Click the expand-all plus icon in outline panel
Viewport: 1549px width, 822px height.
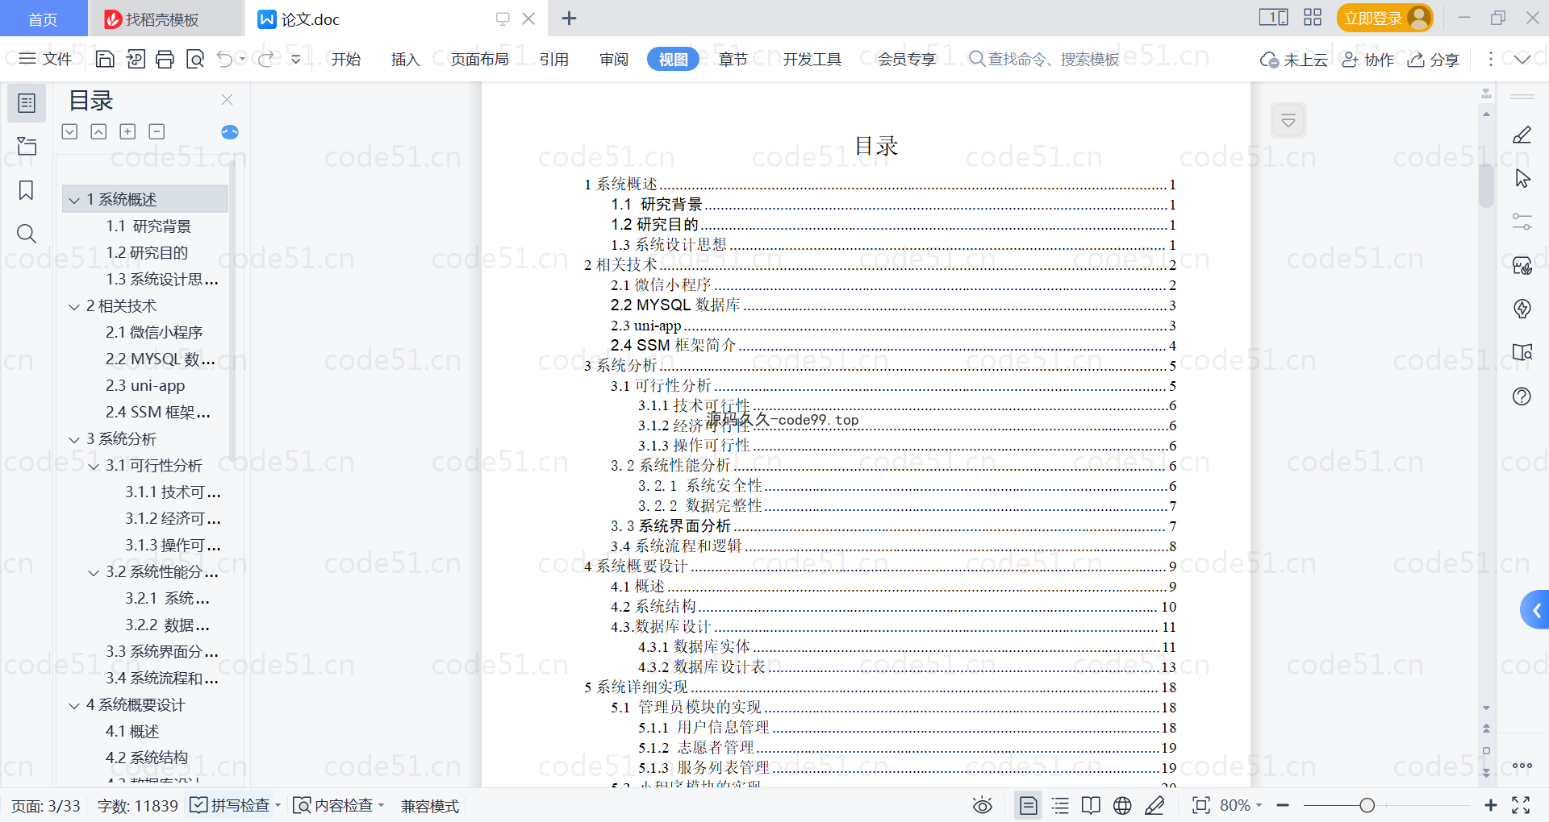pyautogui.click(x=127, y=131)
